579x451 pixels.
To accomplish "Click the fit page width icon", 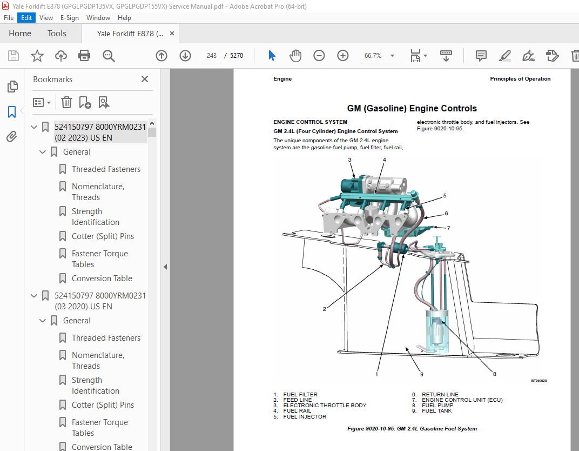I will point(415,56).
